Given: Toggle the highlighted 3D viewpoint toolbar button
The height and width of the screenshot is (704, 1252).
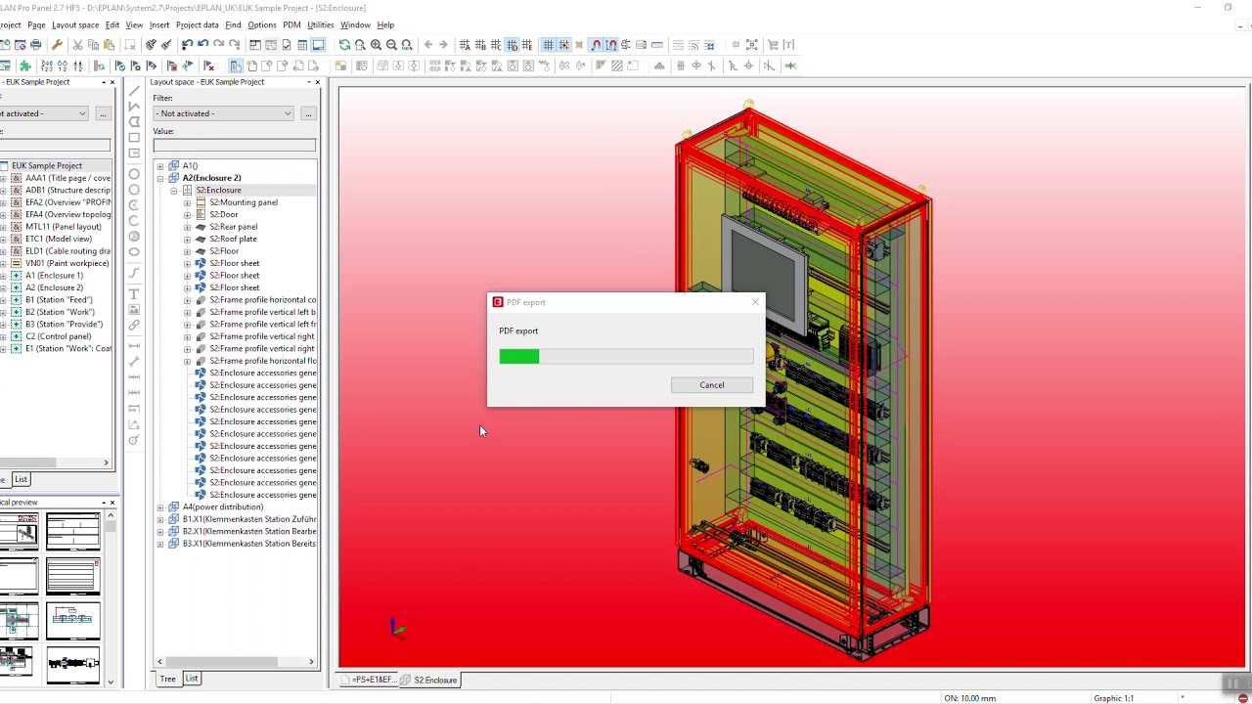Looking at the screenshot, I should point(236,66).
